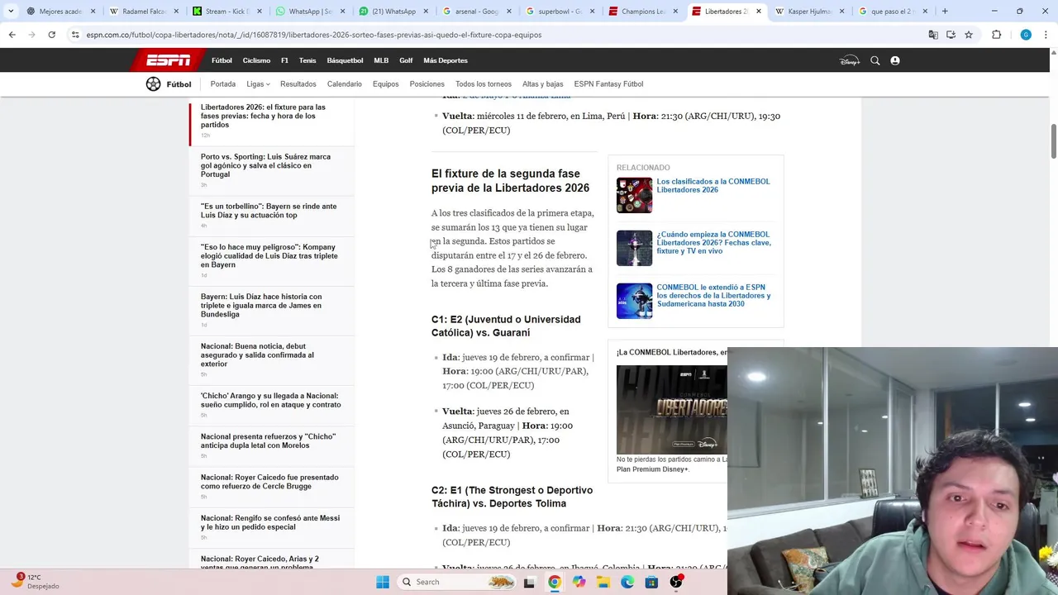
Task: Open Task View on taskbar
Action: point(530,582)
